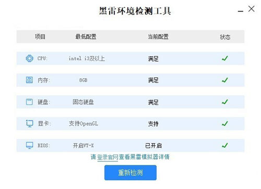The height and width of the screenshot is (189, 261).
Task: Select the 'intel i3及以上' requirement text
Action: click(87, 58)
